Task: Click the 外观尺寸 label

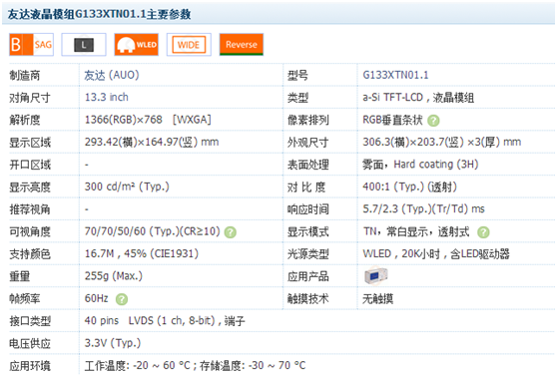Action: click(307, 143)
